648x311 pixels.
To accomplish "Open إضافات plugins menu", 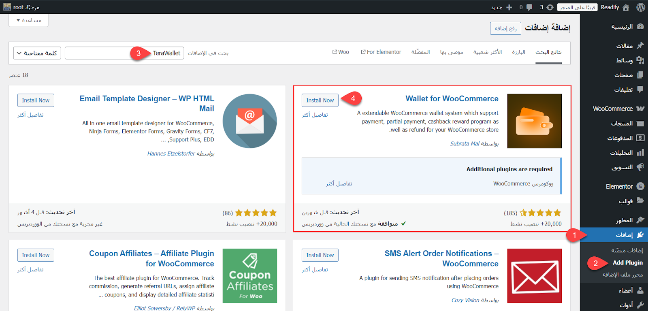I will [614, 235].
